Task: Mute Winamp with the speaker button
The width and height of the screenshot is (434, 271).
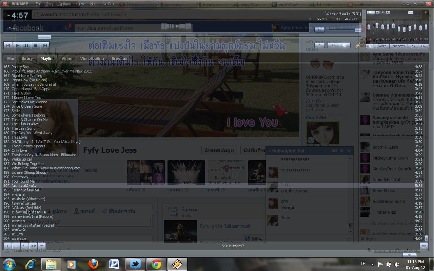Action: click(319, 30)
